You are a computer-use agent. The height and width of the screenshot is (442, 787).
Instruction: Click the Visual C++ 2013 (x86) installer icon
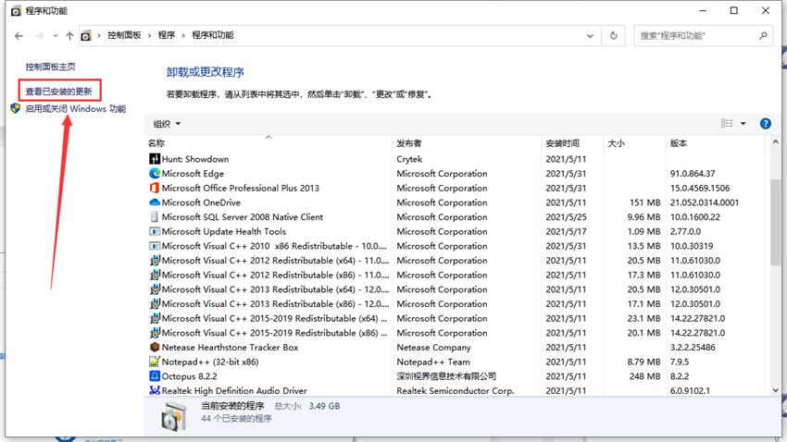(155, 304)
